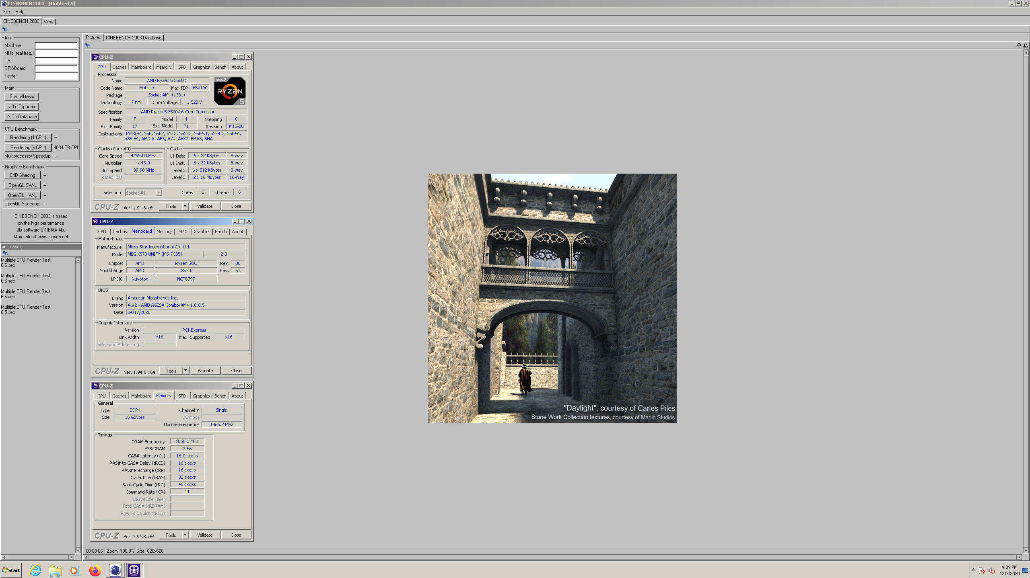
Task: Open File Explorer folder icon in taskbar
Action: 55,570
